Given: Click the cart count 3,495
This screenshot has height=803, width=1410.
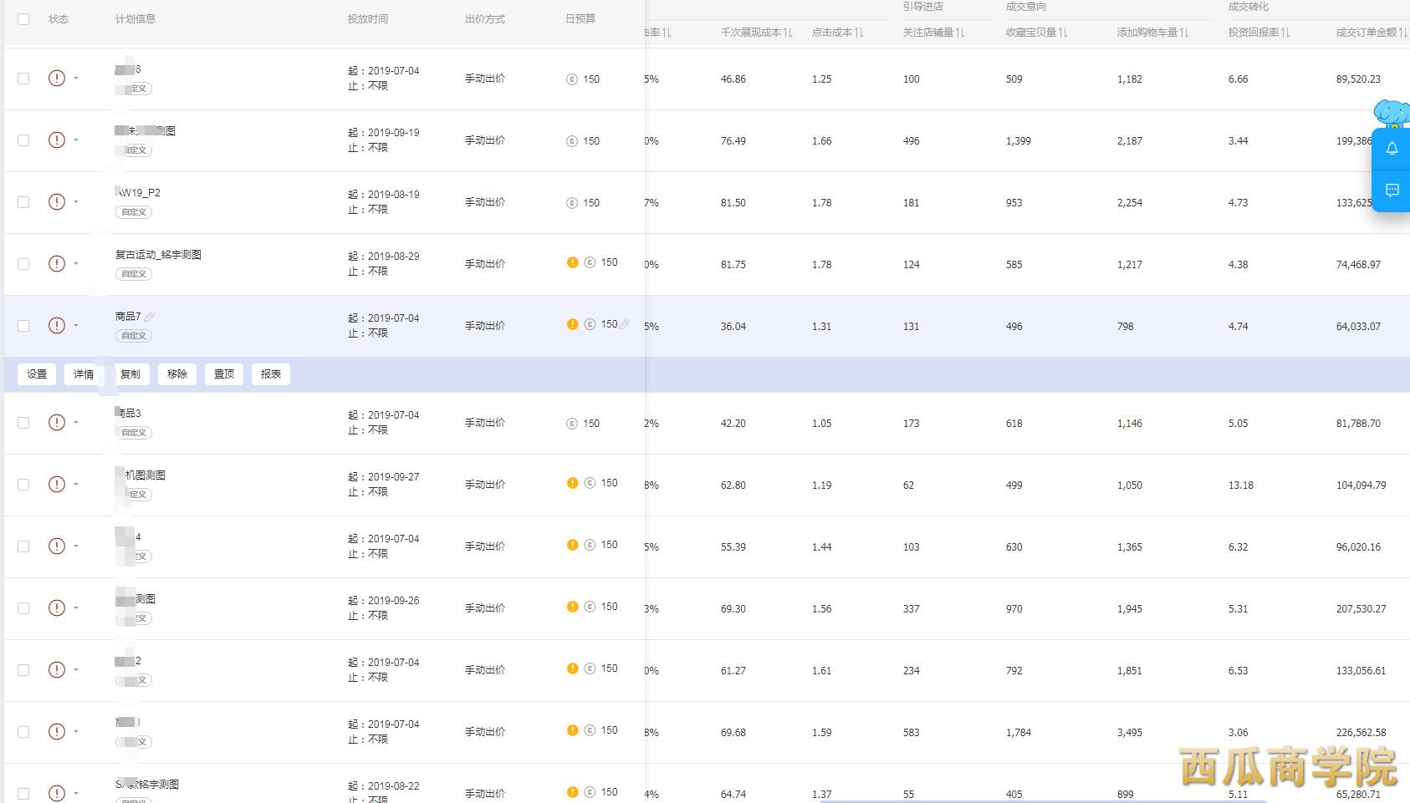Looking at the screenshot, I should 1130,733.
